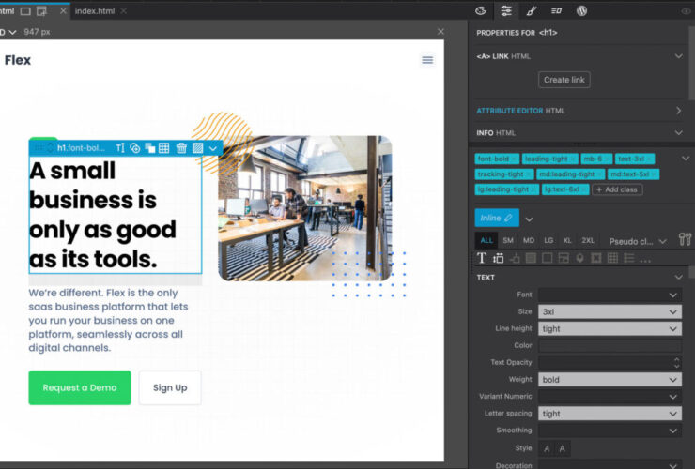The height and width of the screenshot is (469, 695).
Task: Delete the selected h1 using the trash icon
Action: click(181, 148)
